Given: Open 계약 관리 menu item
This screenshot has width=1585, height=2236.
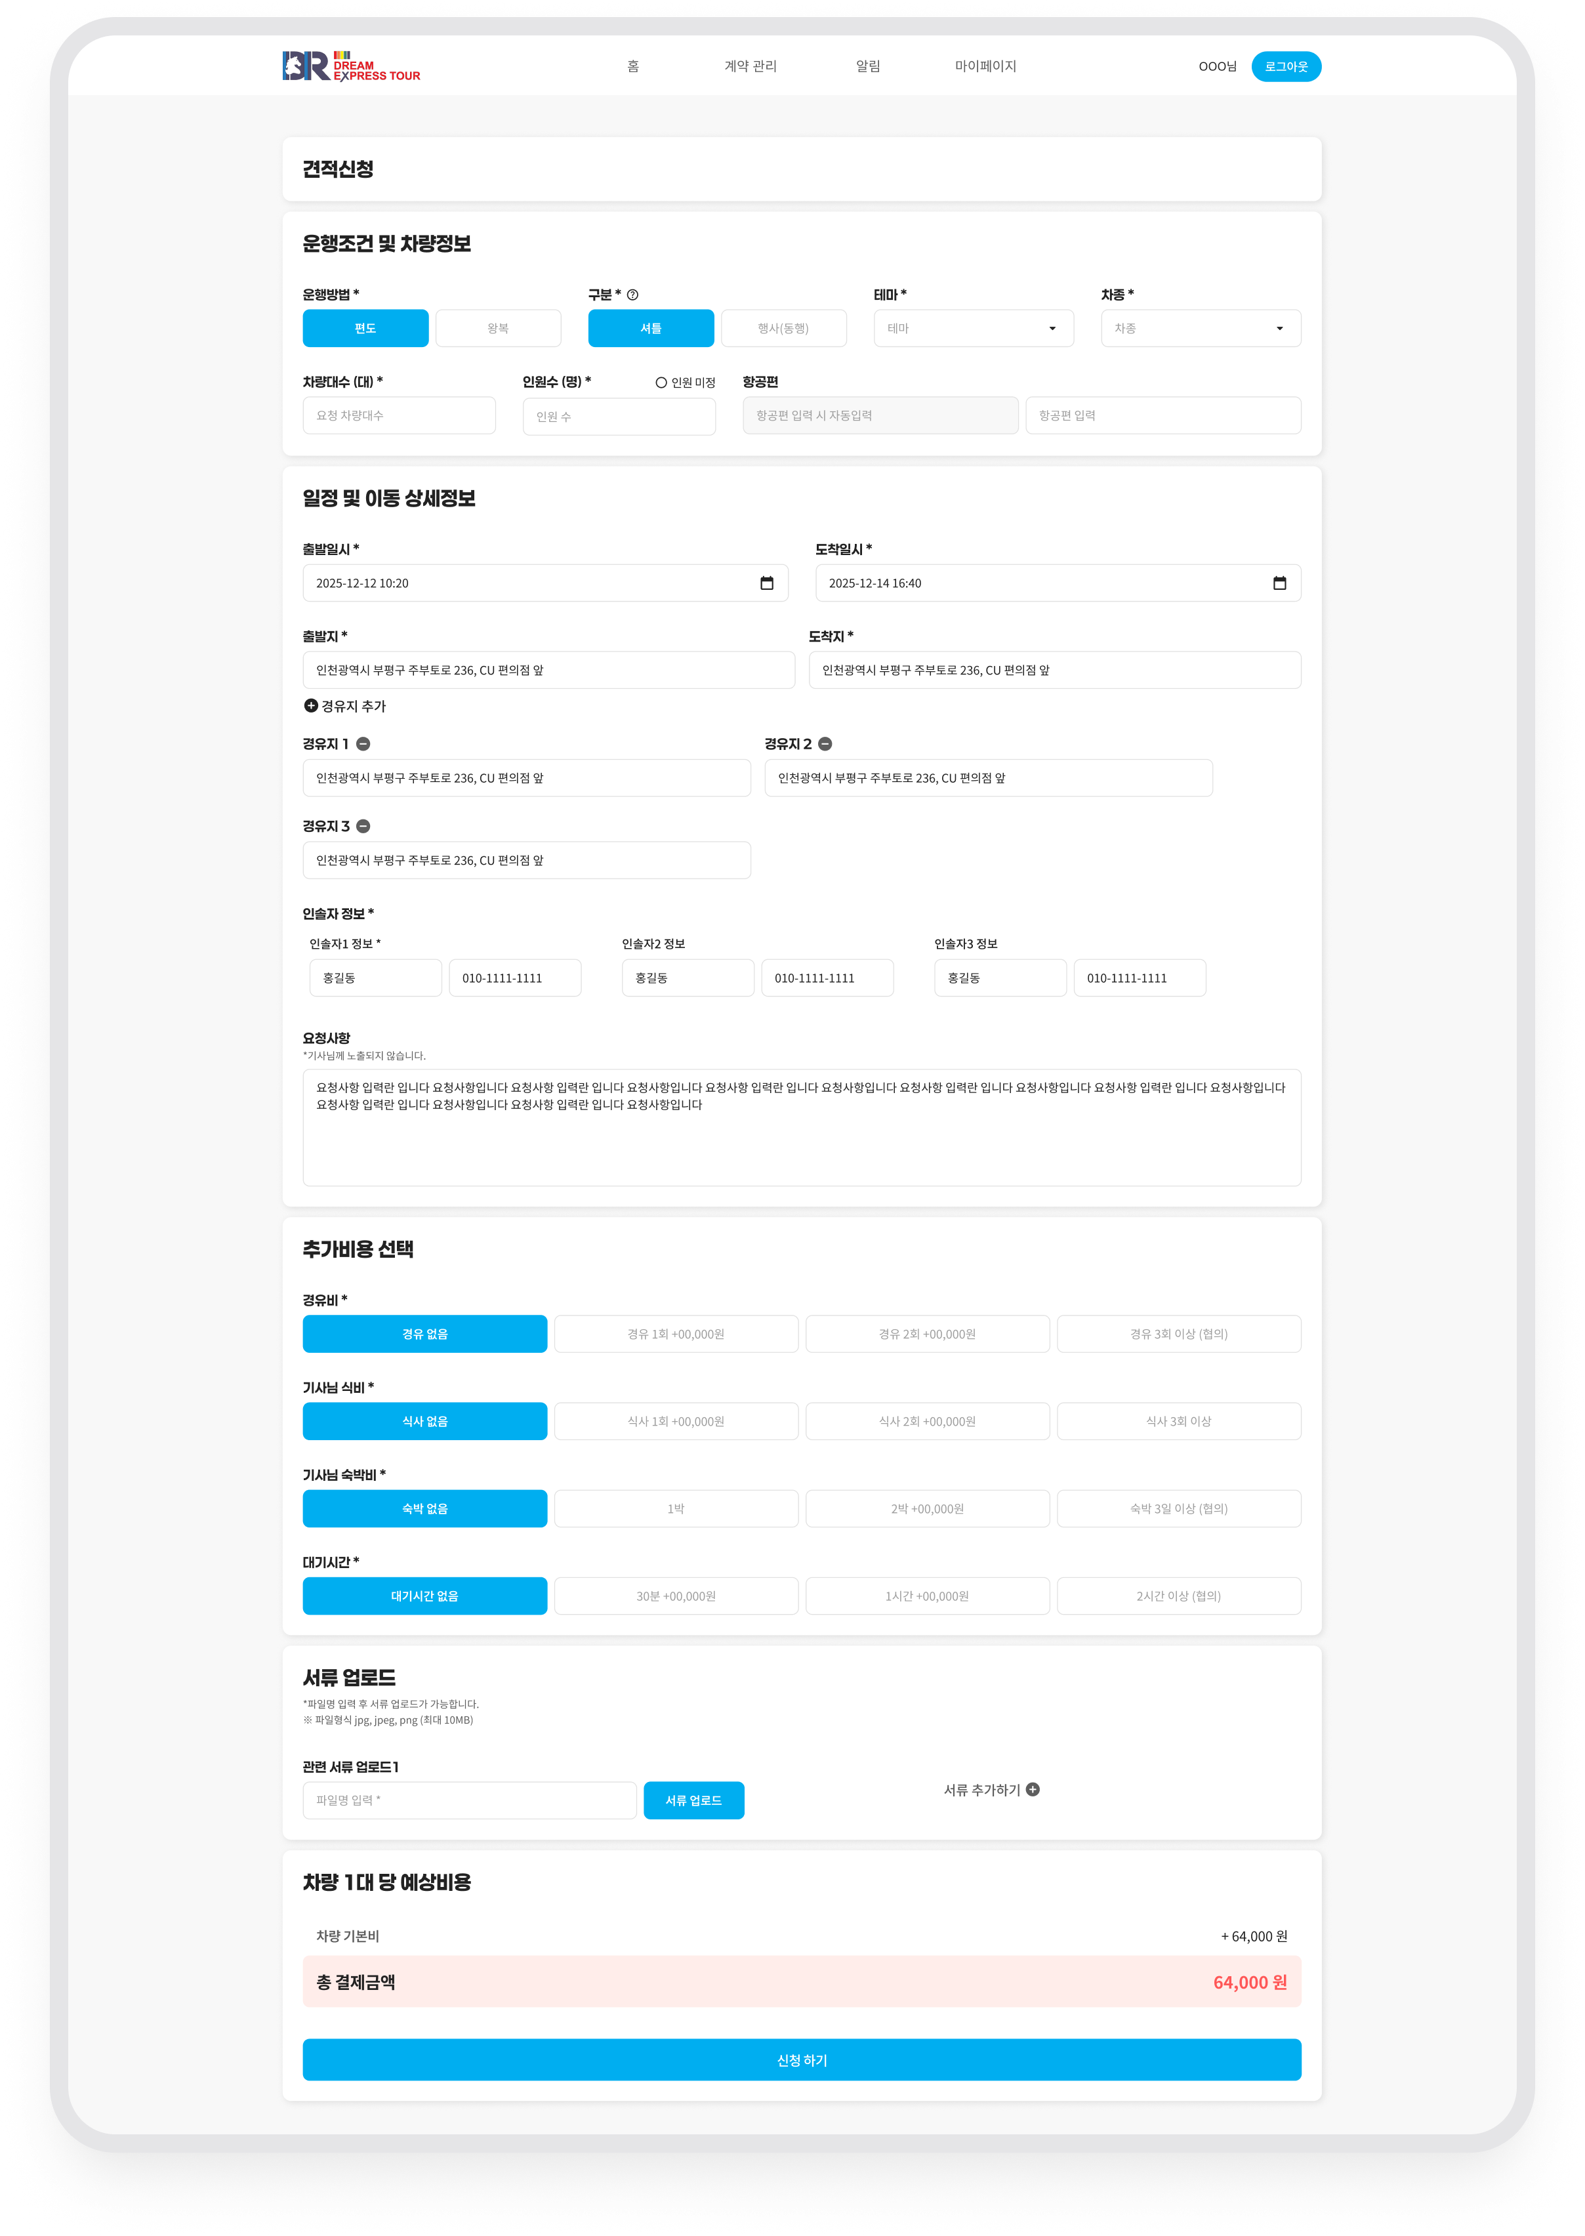Looking at the screenshot, I should (x=751, y=66).
